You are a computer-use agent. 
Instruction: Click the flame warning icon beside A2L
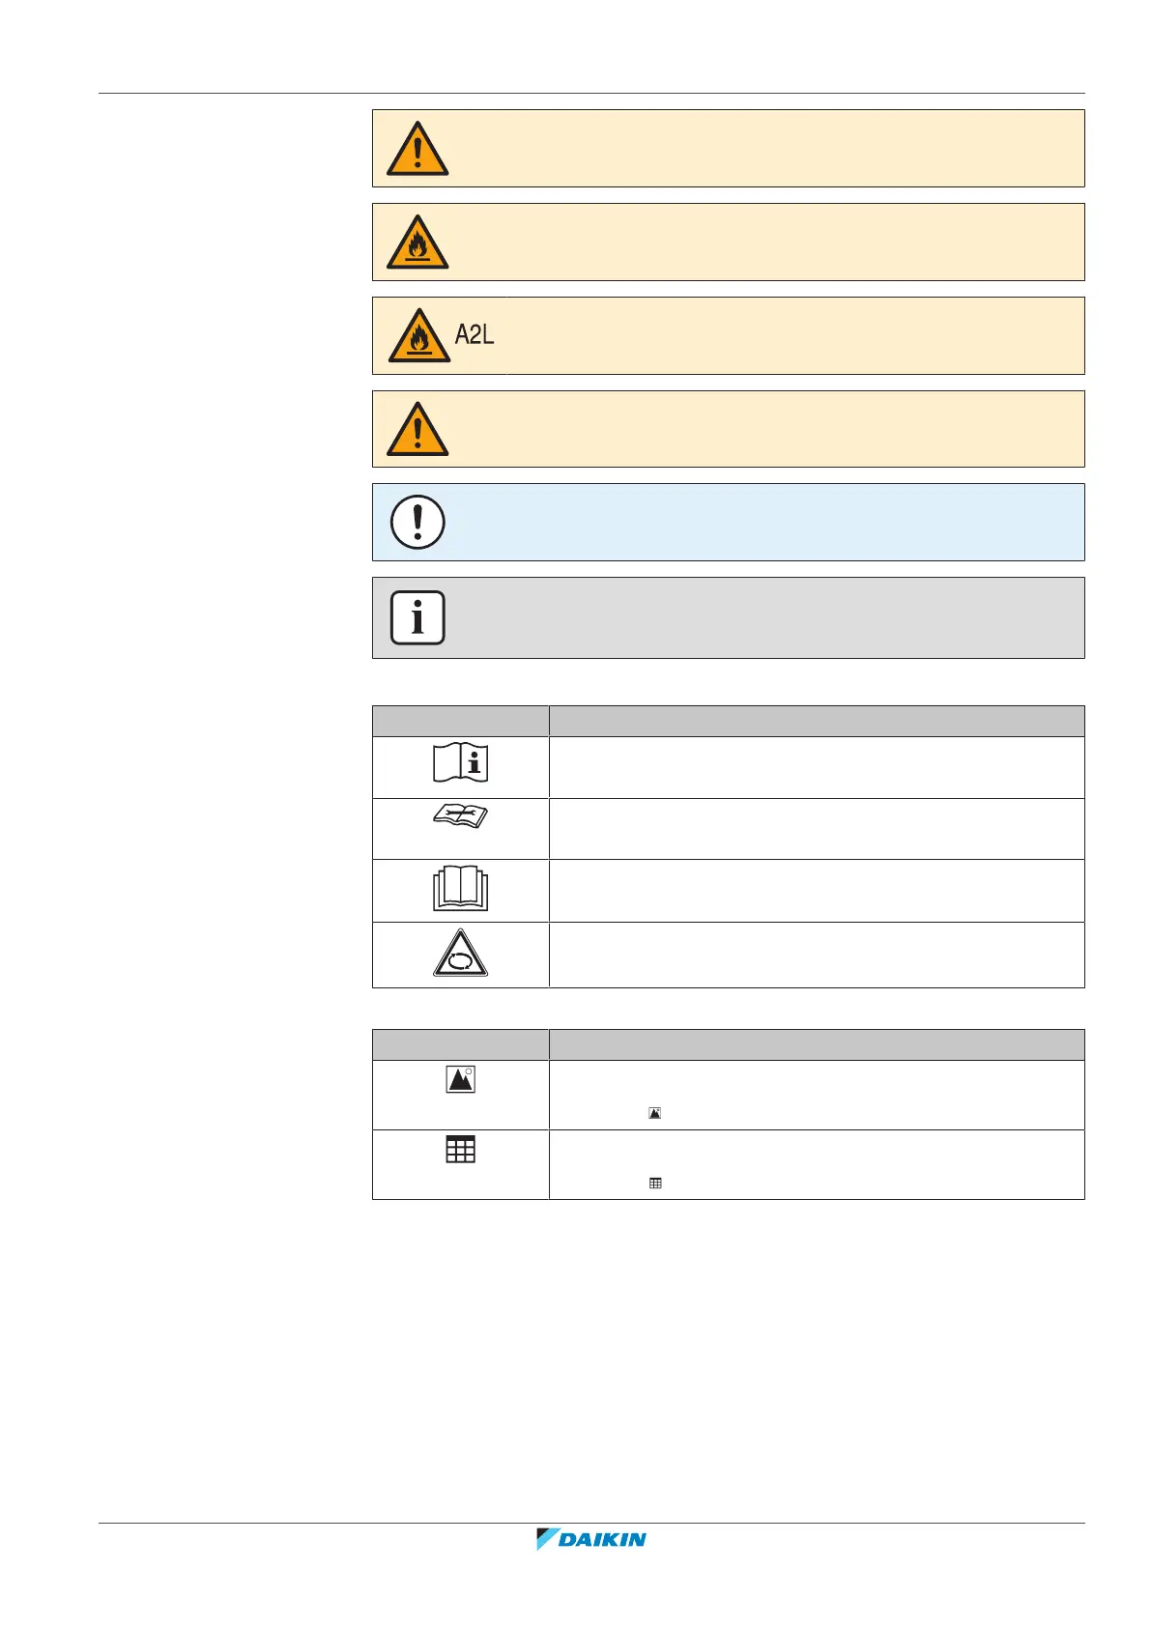418,336
